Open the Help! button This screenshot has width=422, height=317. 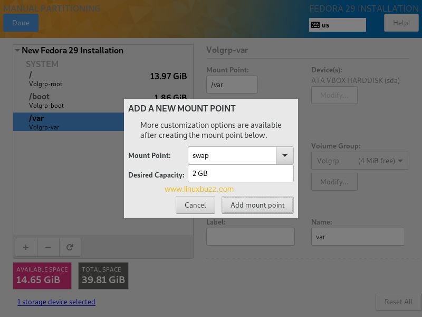pyautogui.click(x=401, y=23)
